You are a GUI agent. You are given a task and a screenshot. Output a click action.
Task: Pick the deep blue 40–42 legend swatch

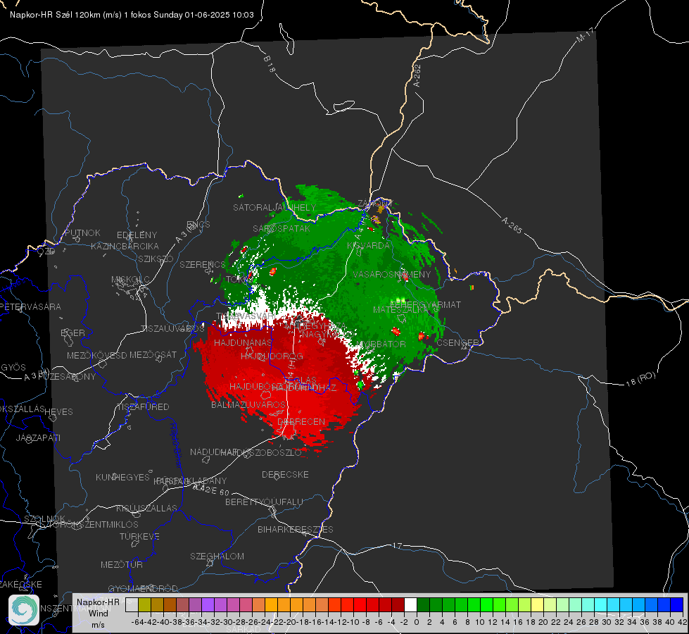[x=677, y=604]
